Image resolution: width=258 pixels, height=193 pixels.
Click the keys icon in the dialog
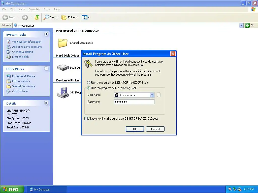pos(88,64)
